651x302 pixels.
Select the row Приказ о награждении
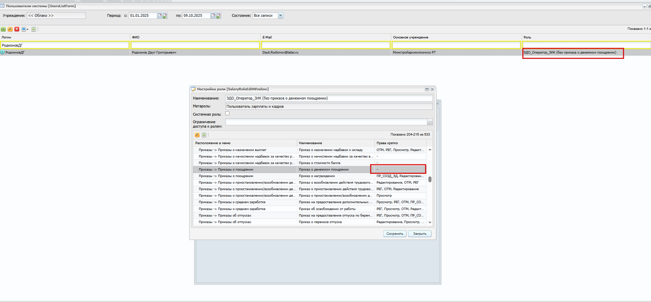(310, 176)
